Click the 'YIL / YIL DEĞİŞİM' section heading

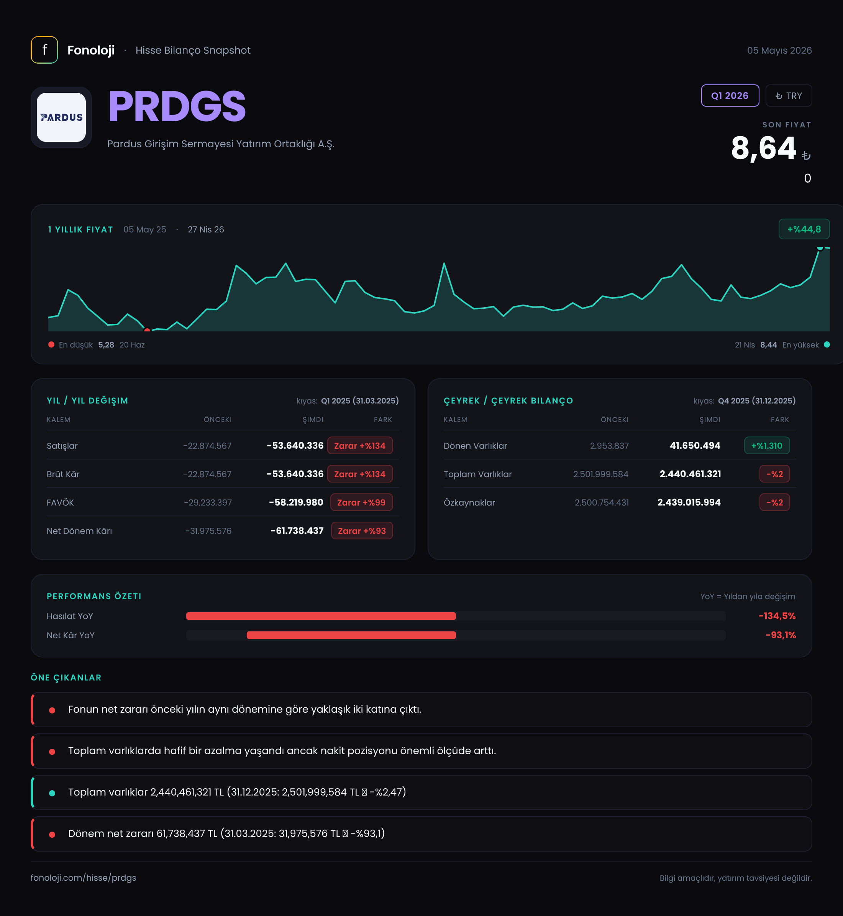pyautogui.click(x=88, y=400)
